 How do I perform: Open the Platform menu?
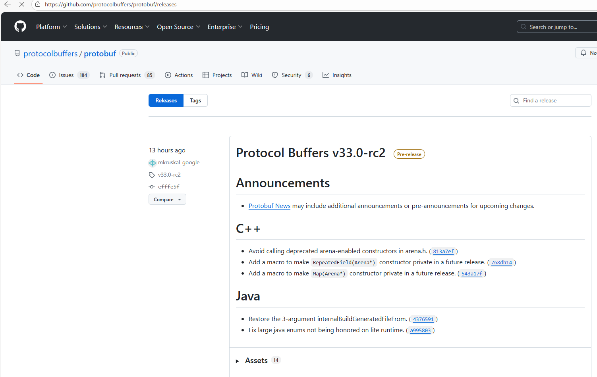51,27
